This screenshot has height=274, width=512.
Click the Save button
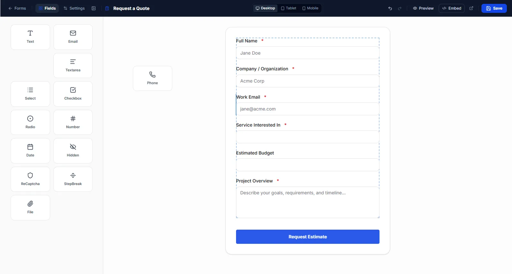pos(494,8)
